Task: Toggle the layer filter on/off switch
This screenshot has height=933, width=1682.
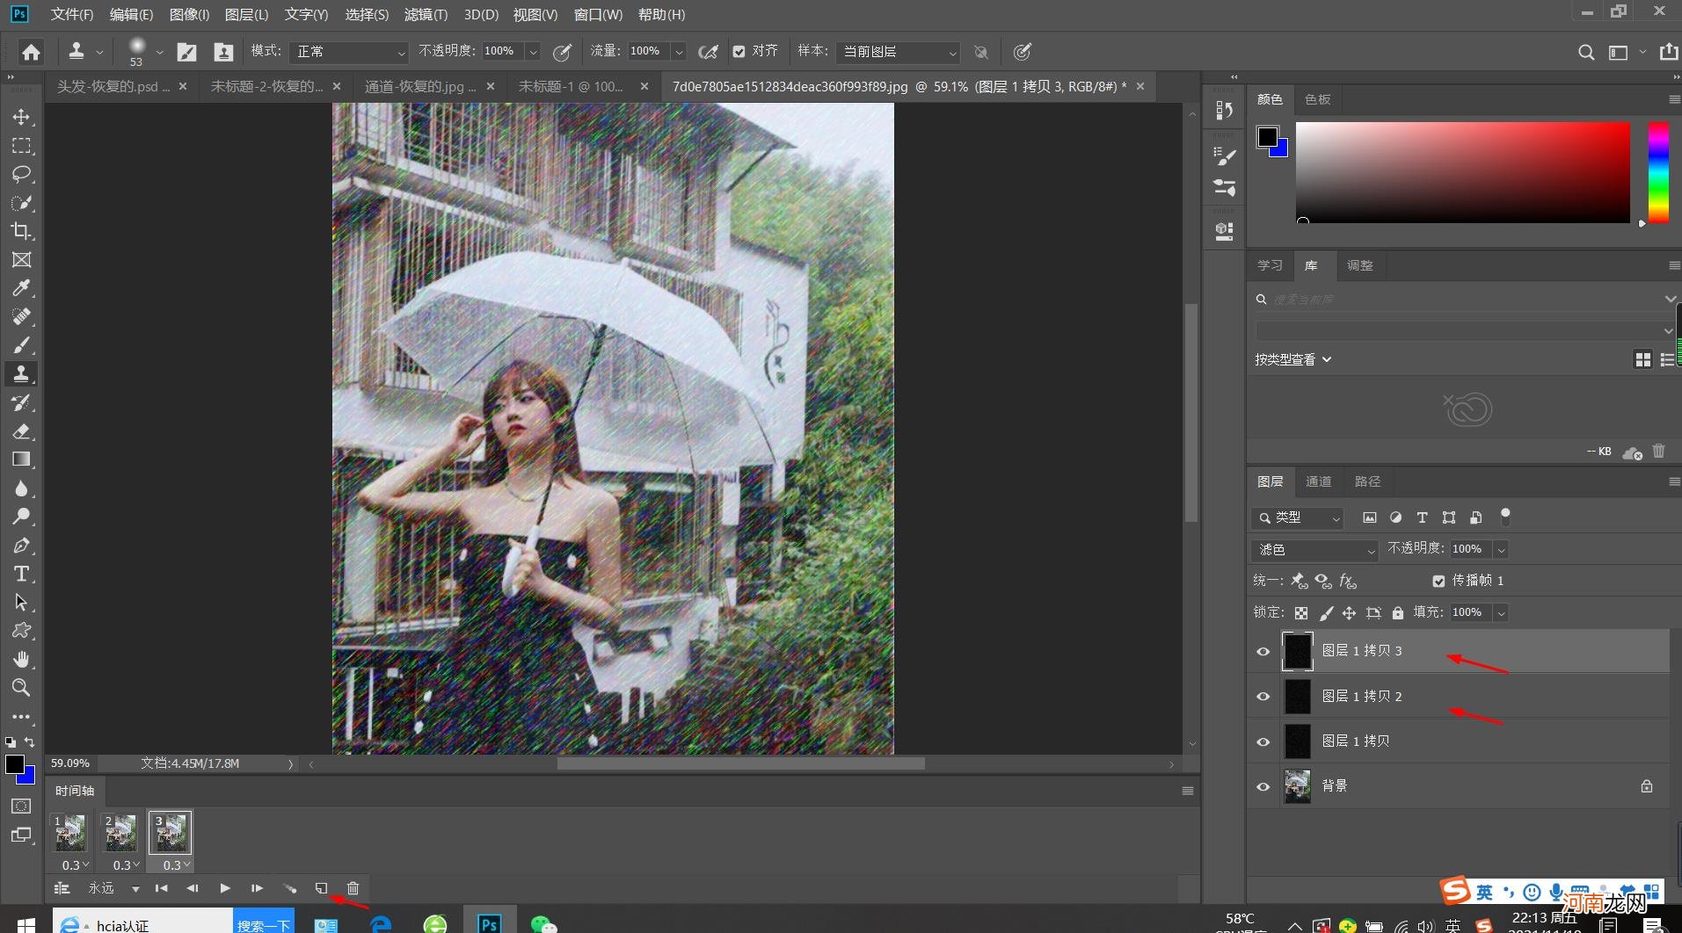Action: point(1505,517)
